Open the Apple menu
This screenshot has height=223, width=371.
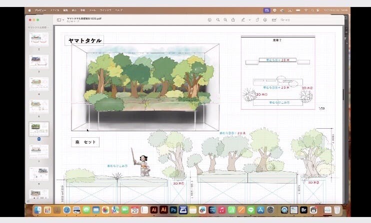[x=29, y=10]
